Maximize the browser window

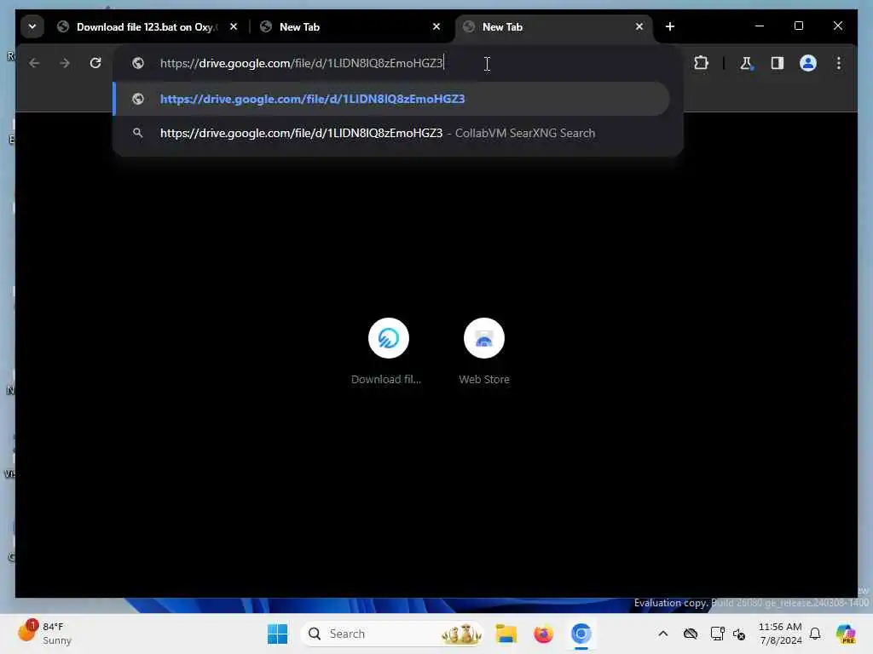tap(798, 26)
